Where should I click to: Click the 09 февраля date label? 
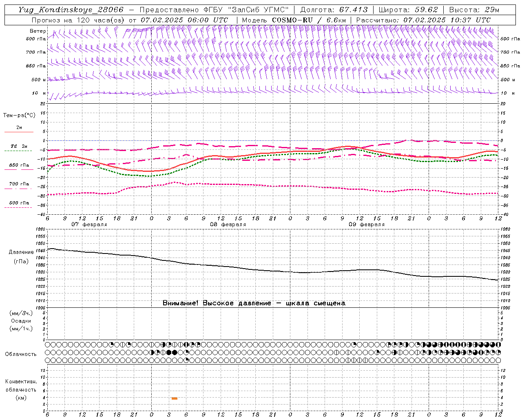[367, 224]
